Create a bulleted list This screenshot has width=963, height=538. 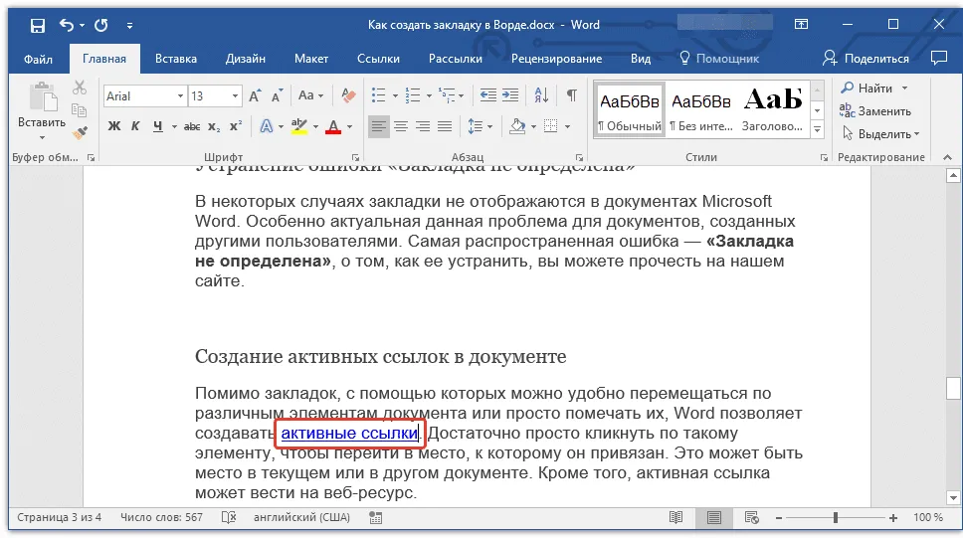378,95
